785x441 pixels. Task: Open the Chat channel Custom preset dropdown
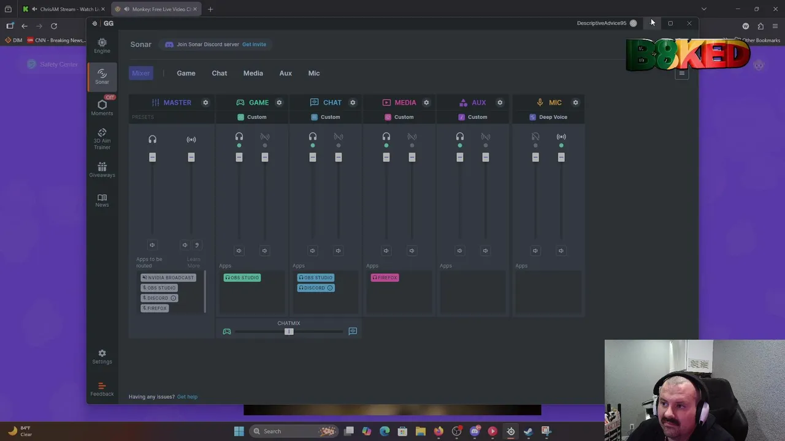(x=326, y=117)
